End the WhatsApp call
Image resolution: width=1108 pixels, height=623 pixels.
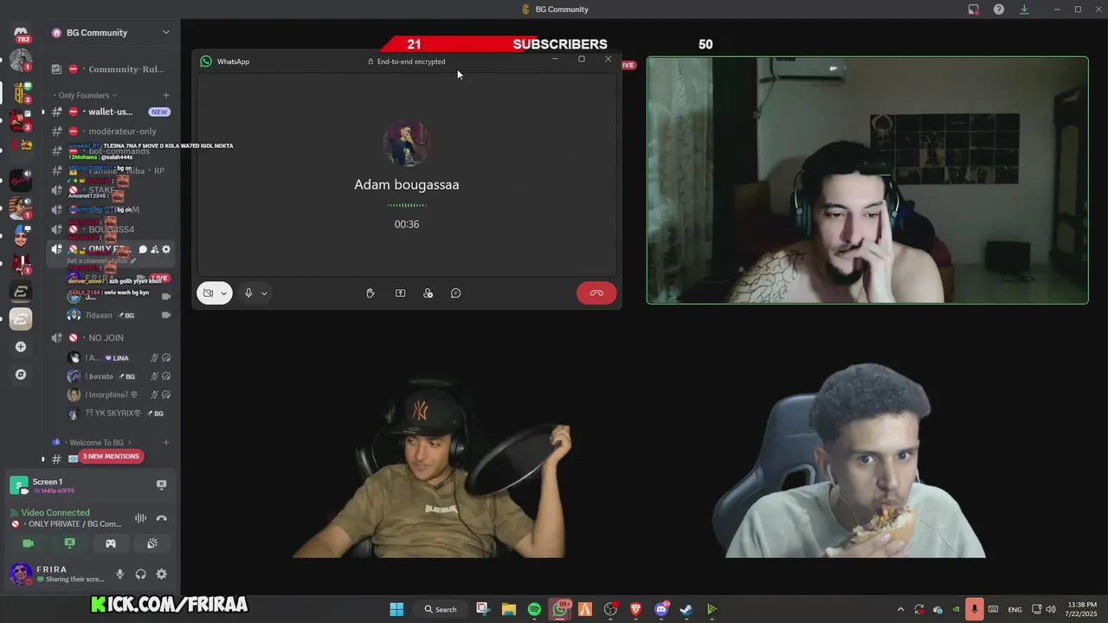(x=596, y=293)
